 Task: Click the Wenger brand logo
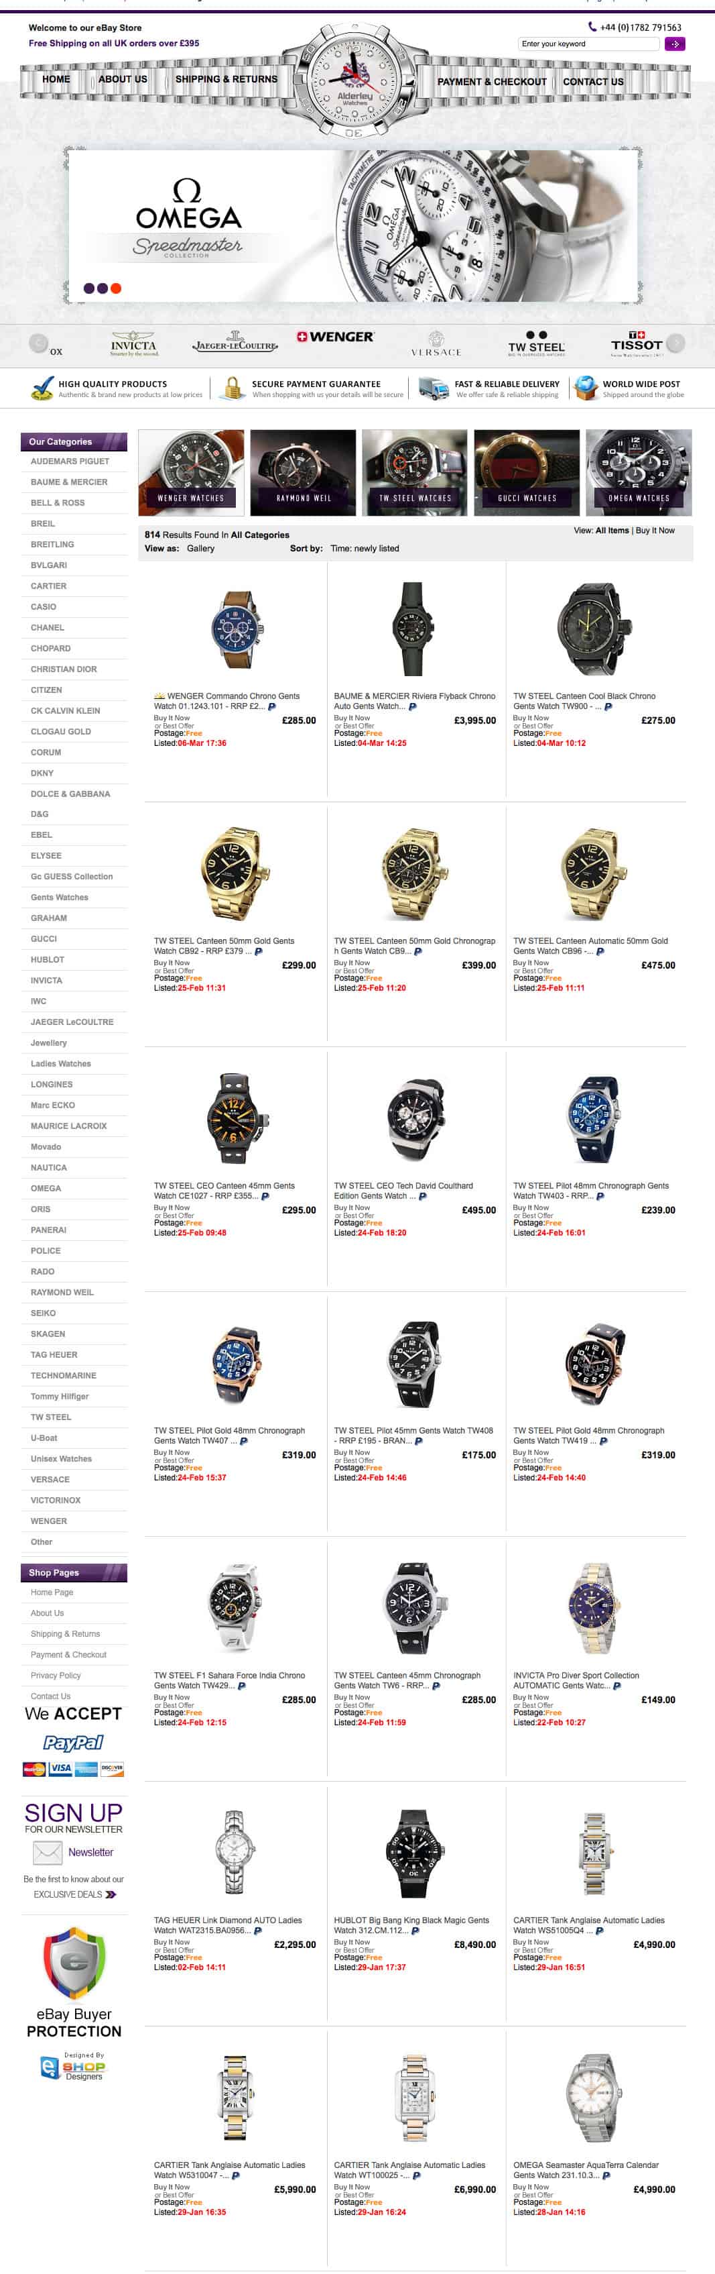tap(335, 337)
